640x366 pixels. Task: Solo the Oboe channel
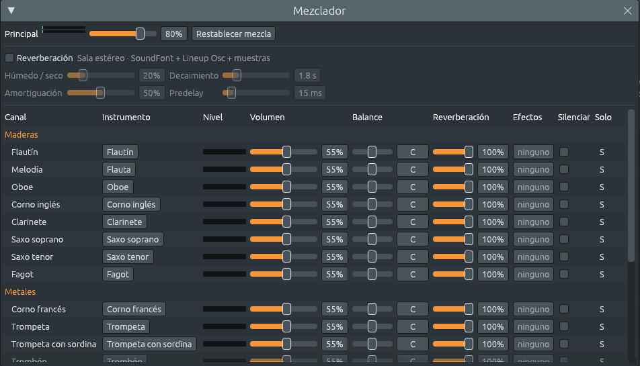click(602, 187)
